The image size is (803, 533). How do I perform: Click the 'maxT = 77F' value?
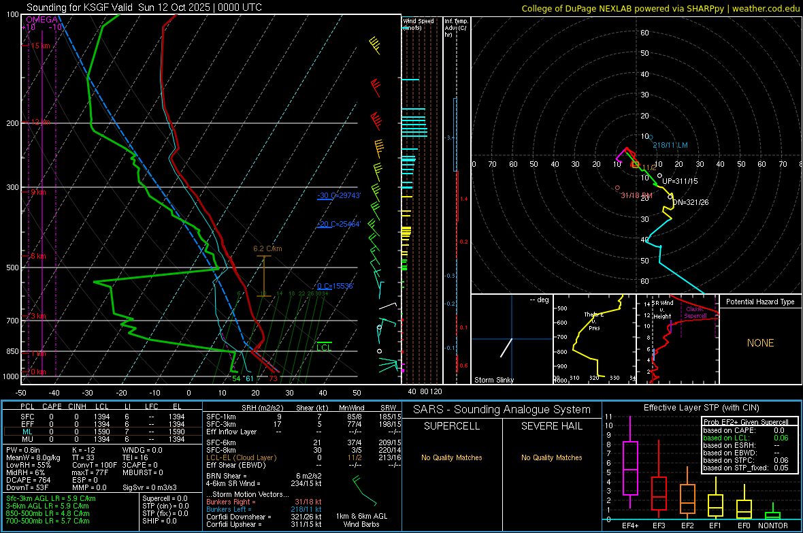coord(91,472)
